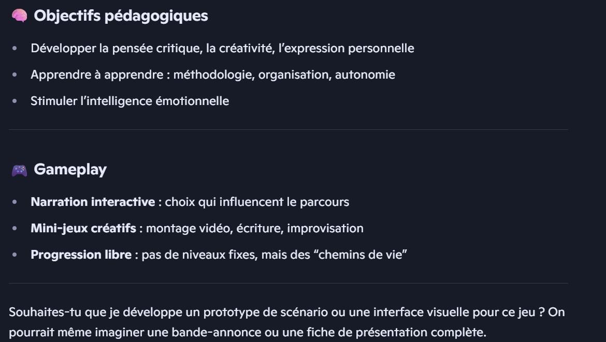Click "choix qui influencent le parcours" text
This screenshot has width=606, height=342.
tap(257, 202)
